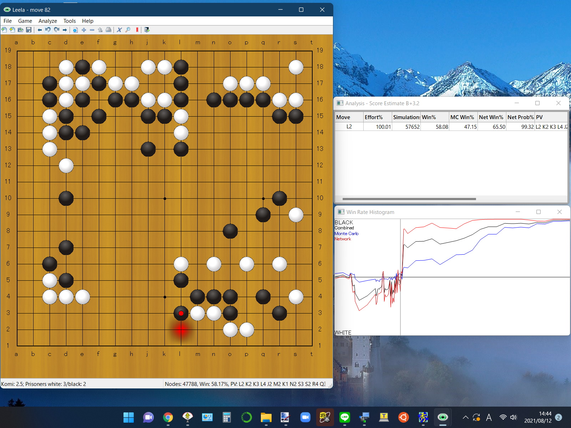Click the Save game toolbar icon
571x428 pixels.
[x=29, y=30]
